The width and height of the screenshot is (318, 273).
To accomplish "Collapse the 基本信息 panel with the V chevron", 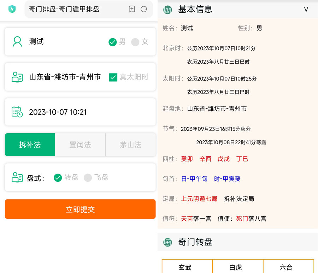I will [306, 10].
